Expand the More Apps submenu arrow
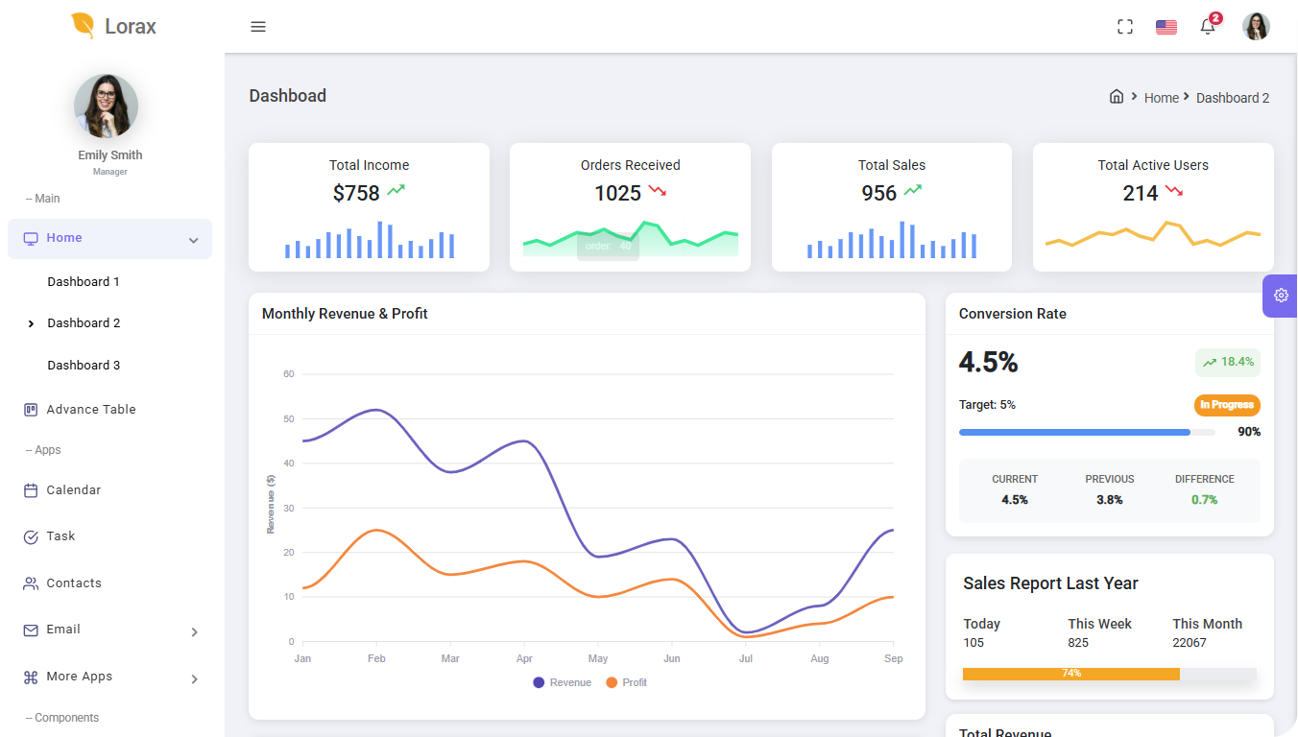Viewport: 1298px width, 737px height. pos(195,678)
